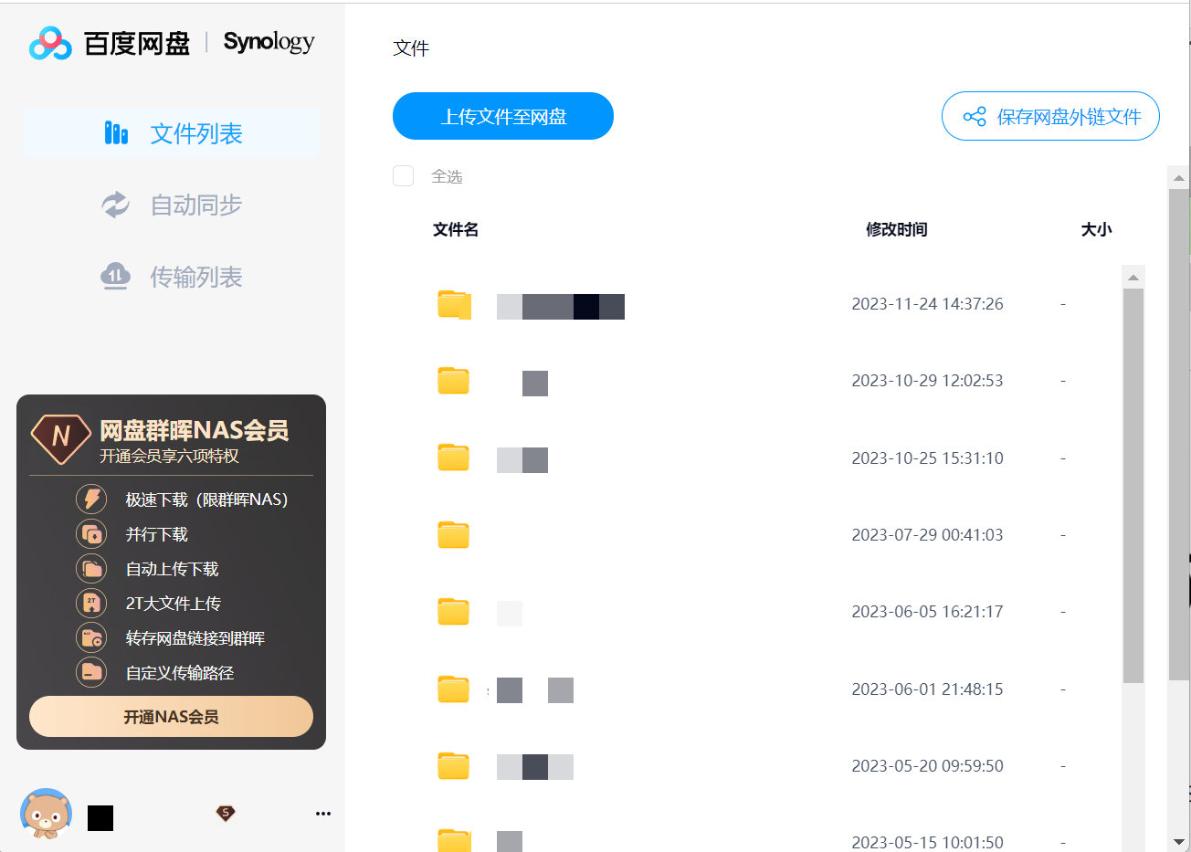Switch to the 文件列表 tab

(172, 133)
